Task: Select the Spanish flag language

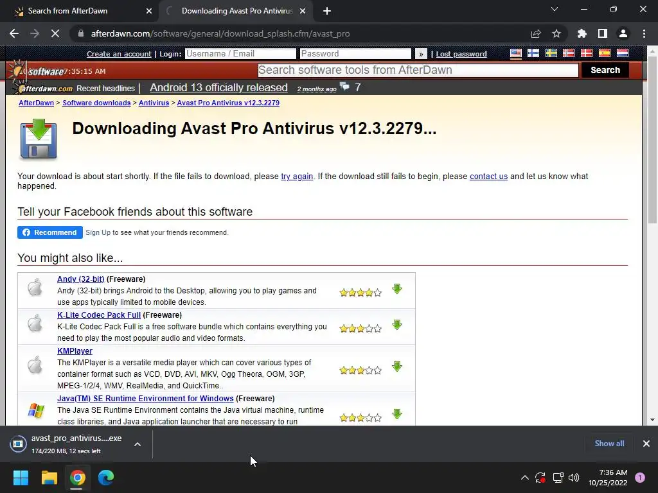Action: (x=604, y=53)
